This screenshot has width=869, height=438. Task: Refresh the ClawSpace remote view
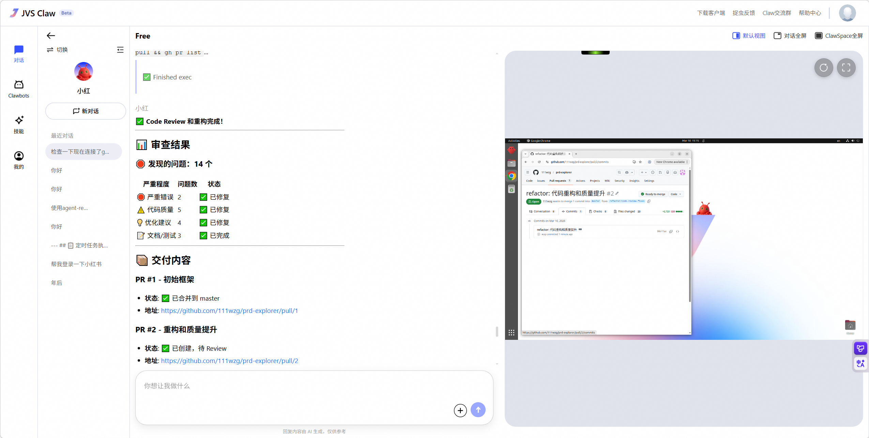coord(824,68)
